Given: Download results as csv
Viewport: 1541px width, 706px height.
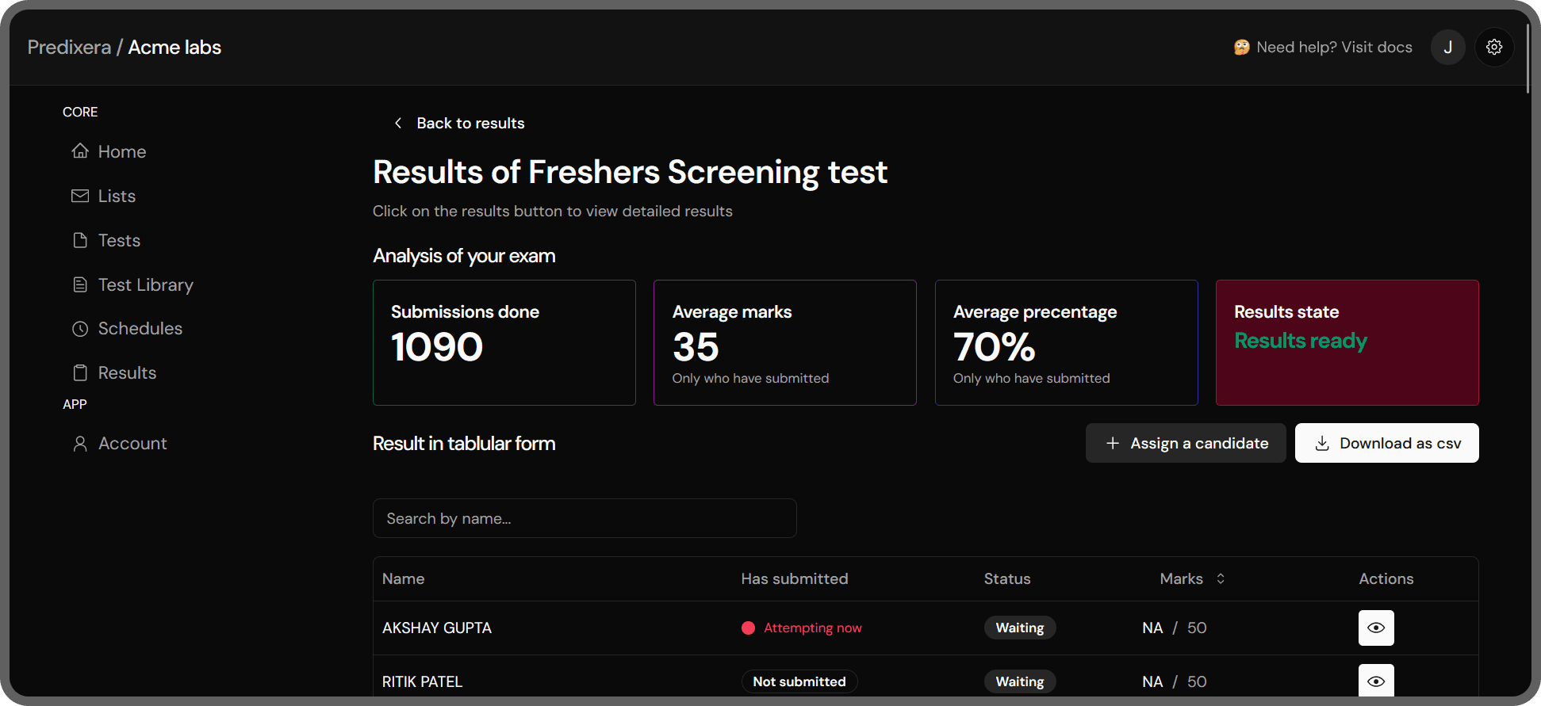Looking at the screenshot, I should pyautogui.click(x=1386, y=443).
